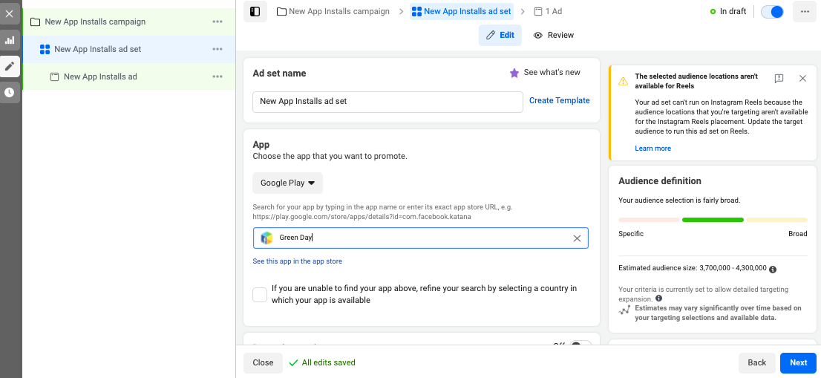Click info icon after targeting expansion text

(x=658, y=299)
